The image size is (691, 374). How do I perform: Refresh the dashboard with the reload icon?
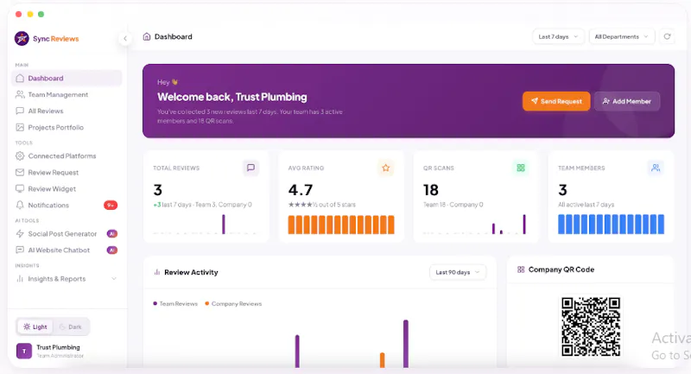coord(667,36)
